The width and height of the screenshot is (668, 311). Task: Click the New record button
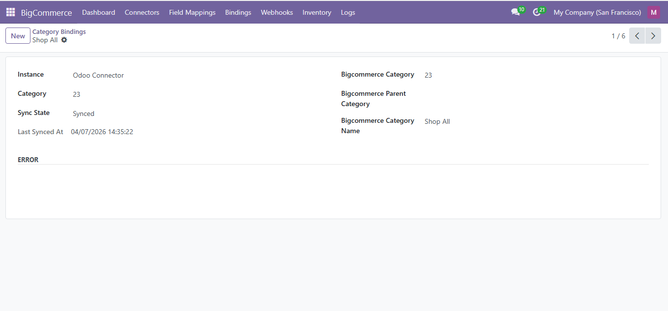pos(18,36)
